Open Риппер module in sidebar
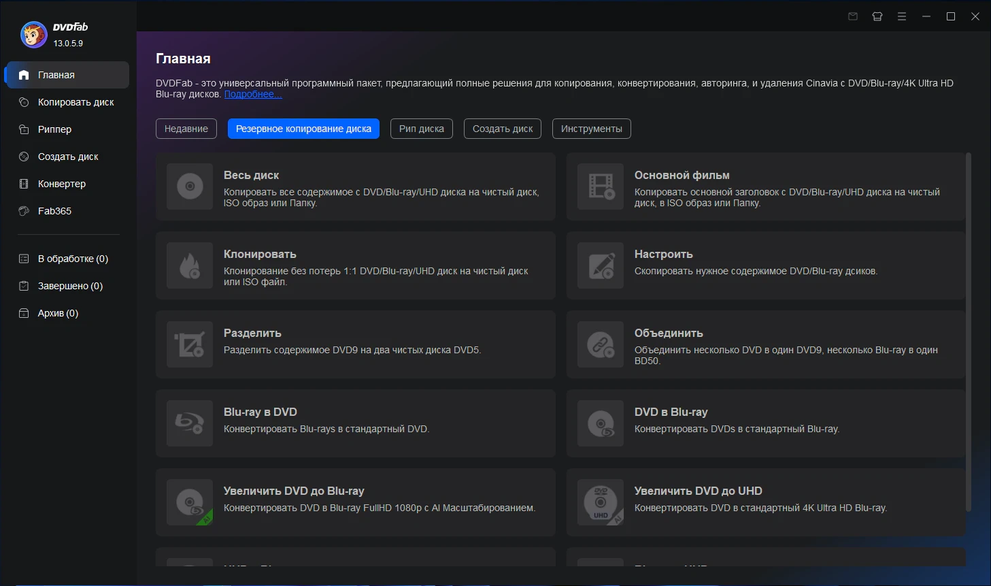Image resolution: width=991 pixels, height=586 pixels. tap(67, 129)
